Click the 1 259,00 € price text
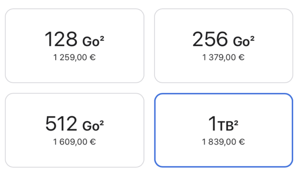The image size is (302, 176). pyautogui.click(x=75, y=57)
